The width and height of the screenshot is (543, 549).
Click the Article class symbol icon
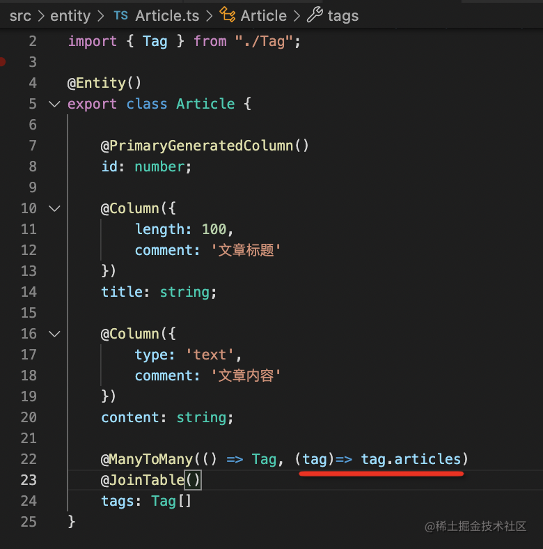tap(228, 15)
